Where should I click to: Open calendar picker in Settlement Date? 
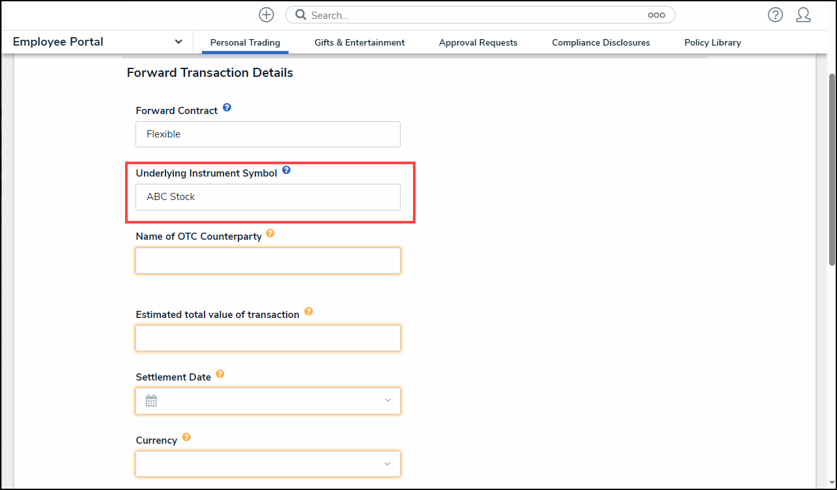coord(151,401)
